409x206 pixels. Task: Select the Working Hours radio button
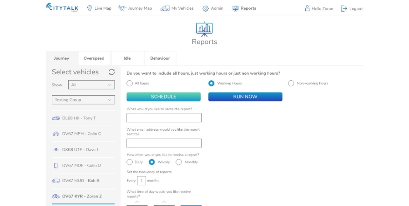pos(211,83)
